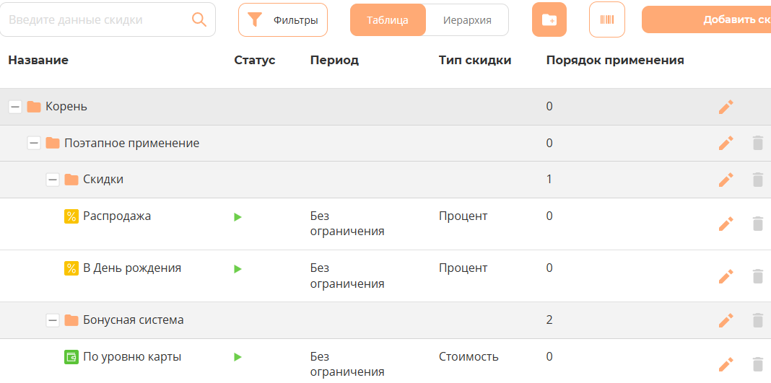The image size is (771, 383).
Task: Collapse the Корень root folder
Action: point(14,107)
